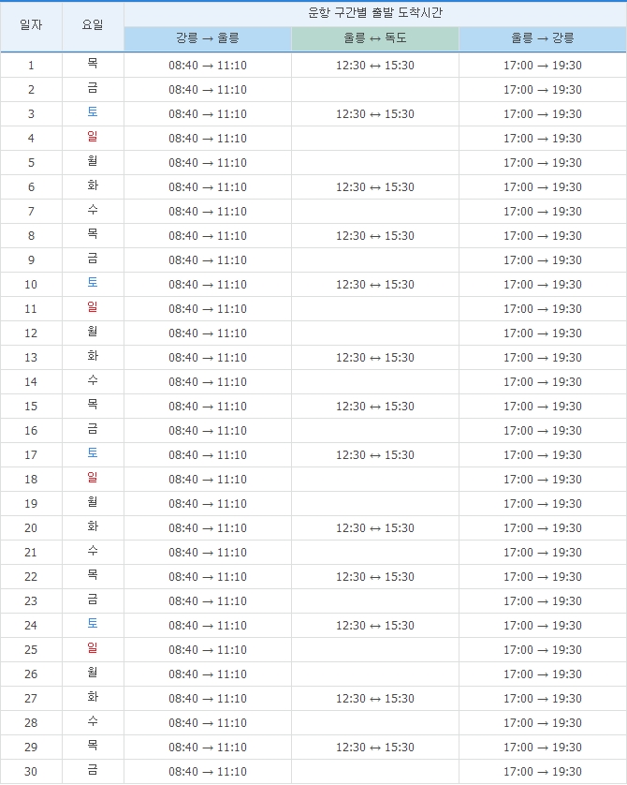Click the 12:30 ↔ 15:30 time for day 13
627x785 pixels.
pyautogui.click(x=374, y=358)
